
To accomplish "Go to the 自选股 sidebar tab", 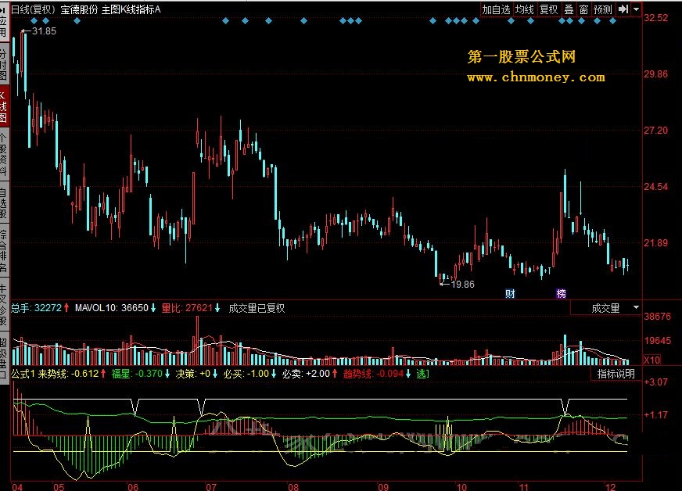I will tap(3, 202).
